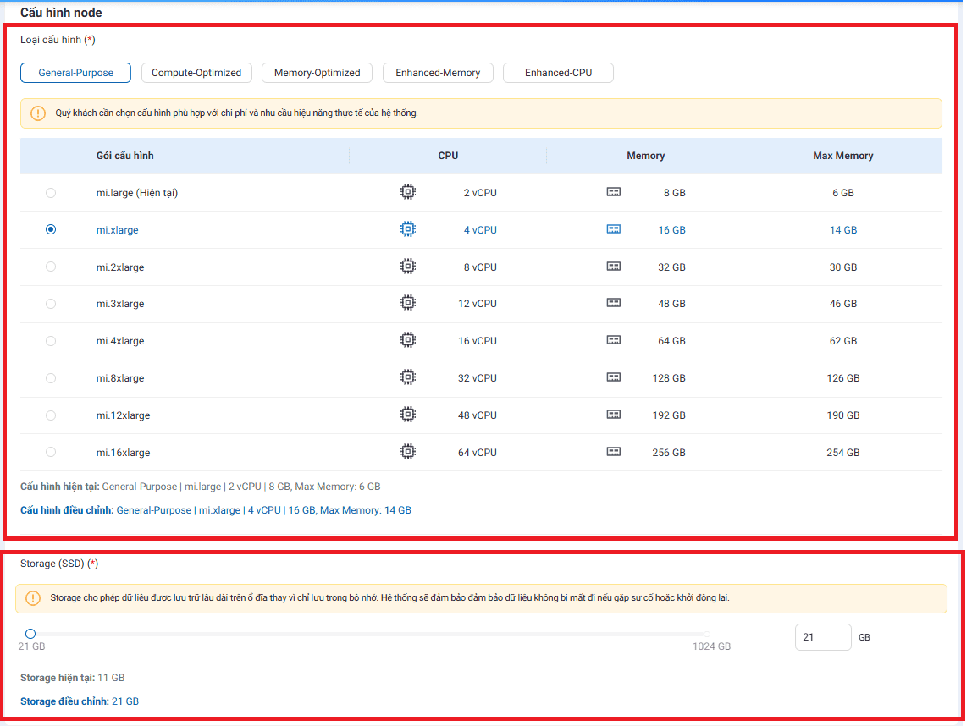
Task: Open the Enhanced-Memory configuration type
Action: 438,73
